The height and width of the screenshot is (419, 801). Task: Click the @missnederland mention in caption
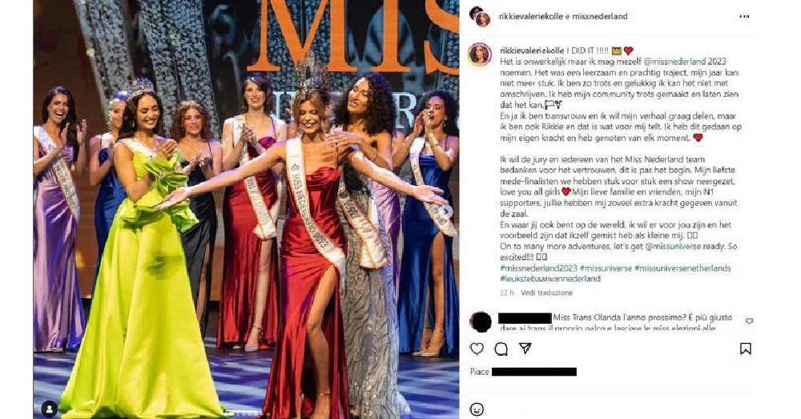(x=674, y=62)
